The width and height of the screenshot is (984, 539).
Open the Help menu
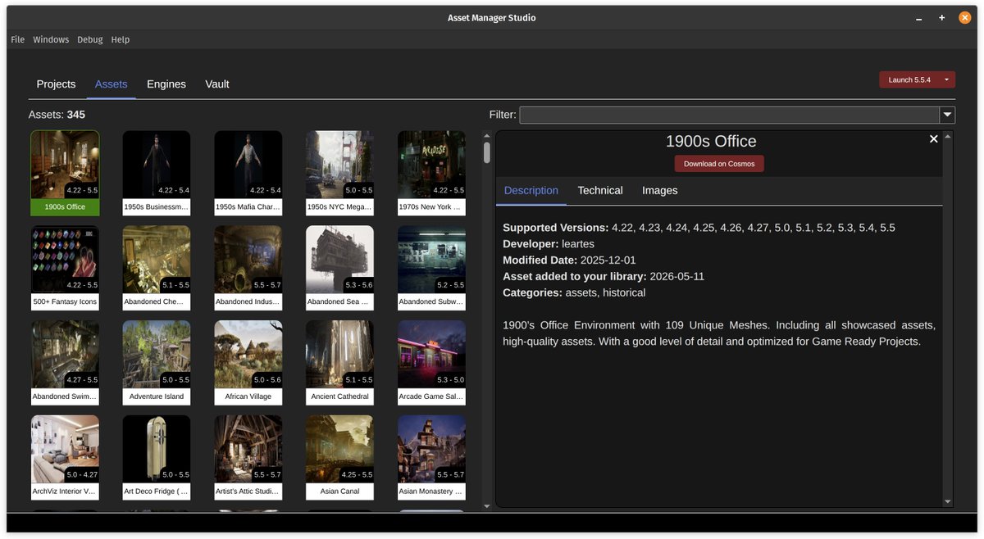[x=121, y=39]
